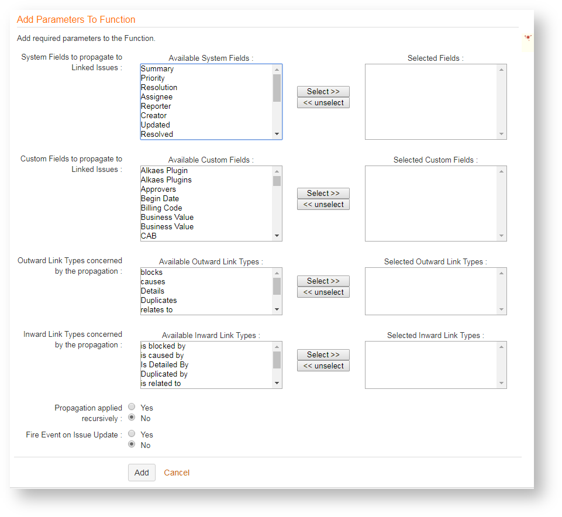Click the red bug icon at top right

(527, 38)
